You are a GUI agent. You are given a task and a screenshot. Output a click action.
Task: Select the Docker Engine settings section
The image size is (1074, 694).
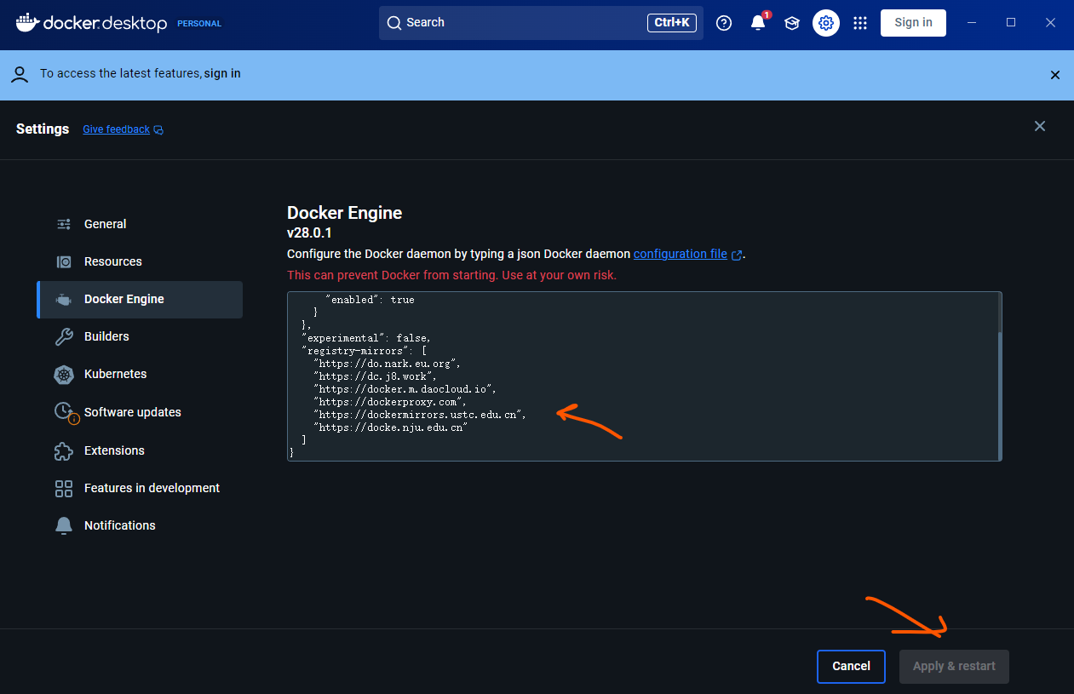[x=140, y=299]
